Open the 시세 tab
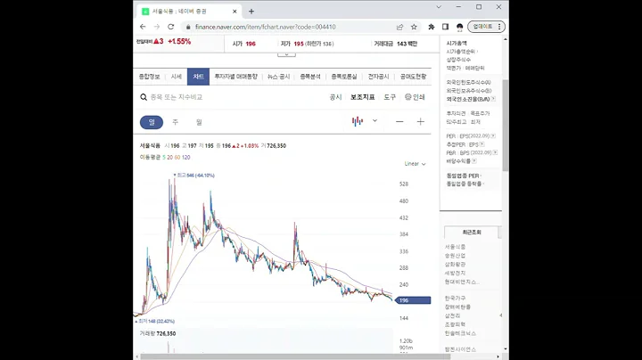Viewport: 642px width, 360px height. pos(176,77)
